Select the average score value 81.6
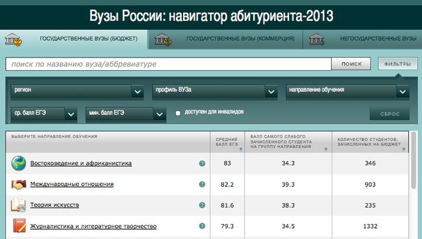 click(227, 205)
